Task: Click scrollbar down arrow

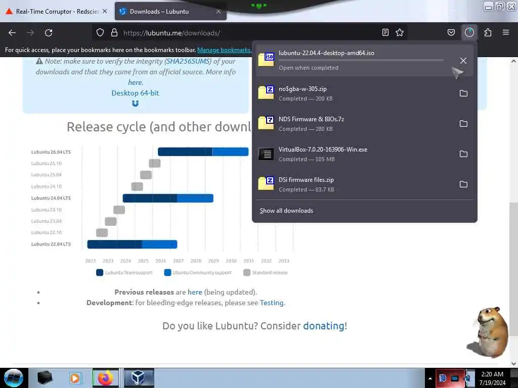Action: pos(513,364)
